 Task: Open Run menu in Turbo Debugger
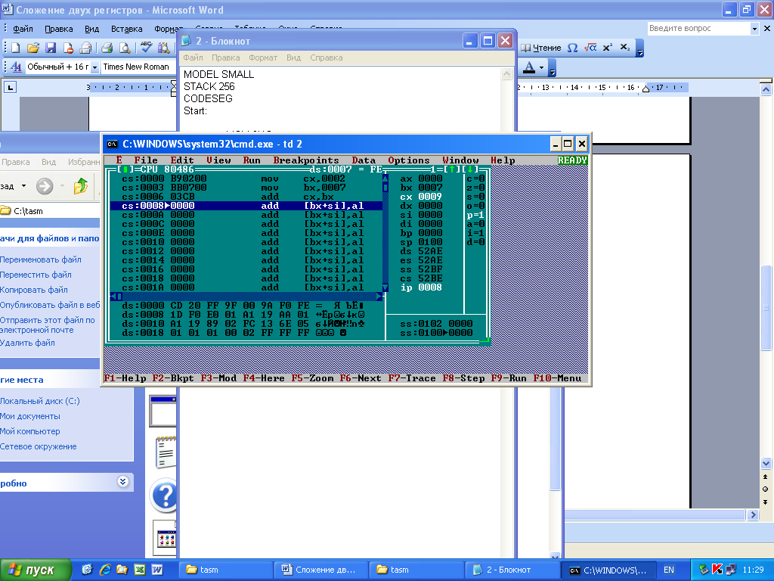pyautogui.click(x=252, y=160)
